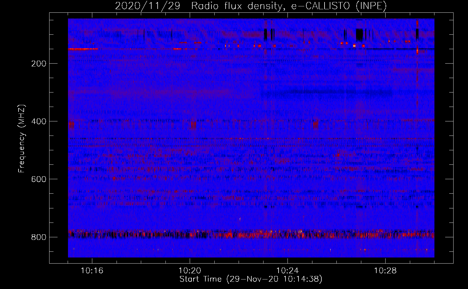Viewport: 468px width, 289px height.
Task: Select the 200 frequency tick label
Action: [x=39, y=64]
